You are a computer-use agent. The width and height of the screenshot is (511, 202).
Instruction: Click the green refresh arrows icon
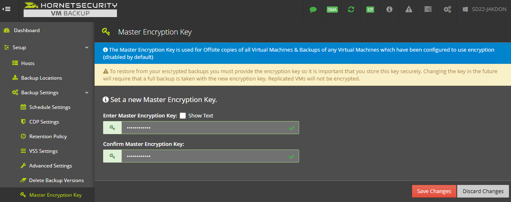click(x=351, y=9)
